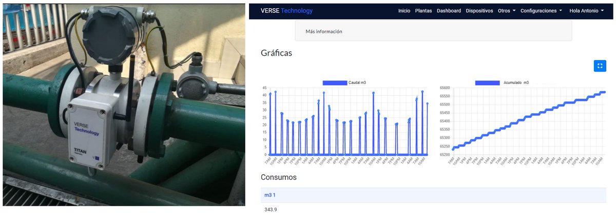Open the Plantas nav item
Screen dimensions: 616x215
[423, 11]
